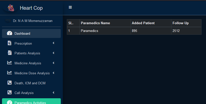Click the Patients Analysis medical file icon

pos(10,53)
